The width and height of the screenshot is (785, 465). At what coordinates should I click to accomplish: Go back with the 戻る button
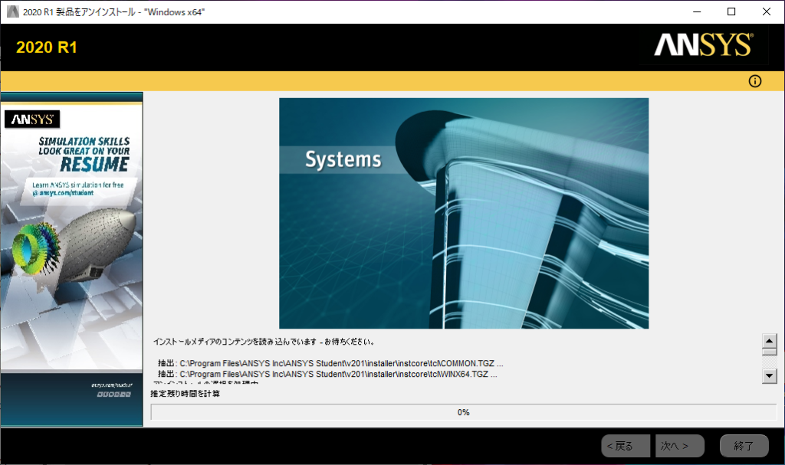(626, 446)
